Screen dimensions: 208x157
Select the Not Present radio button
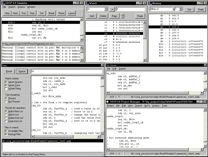(x=6, y=102)
